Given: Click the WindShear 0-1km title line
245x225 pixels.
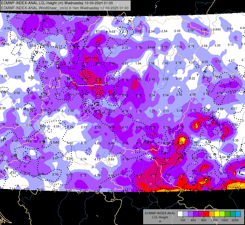Looking at the screenshot, I should pos(65,8).
